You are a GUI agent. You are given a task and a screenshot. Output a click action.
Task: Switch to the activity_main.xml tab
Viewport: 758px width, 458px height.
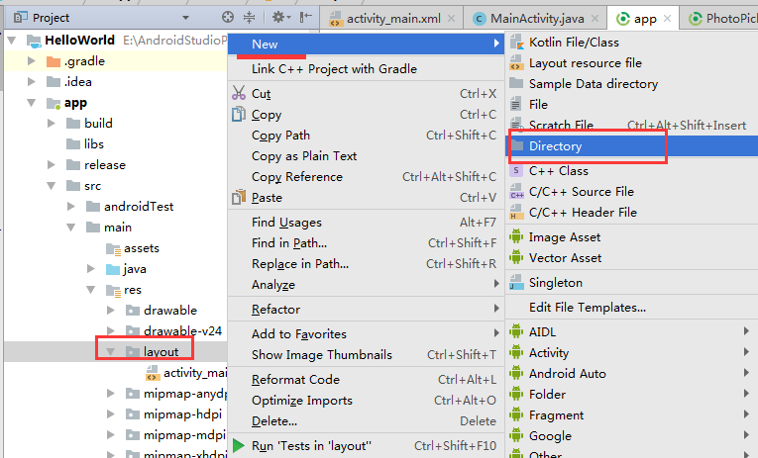point(392,19)
